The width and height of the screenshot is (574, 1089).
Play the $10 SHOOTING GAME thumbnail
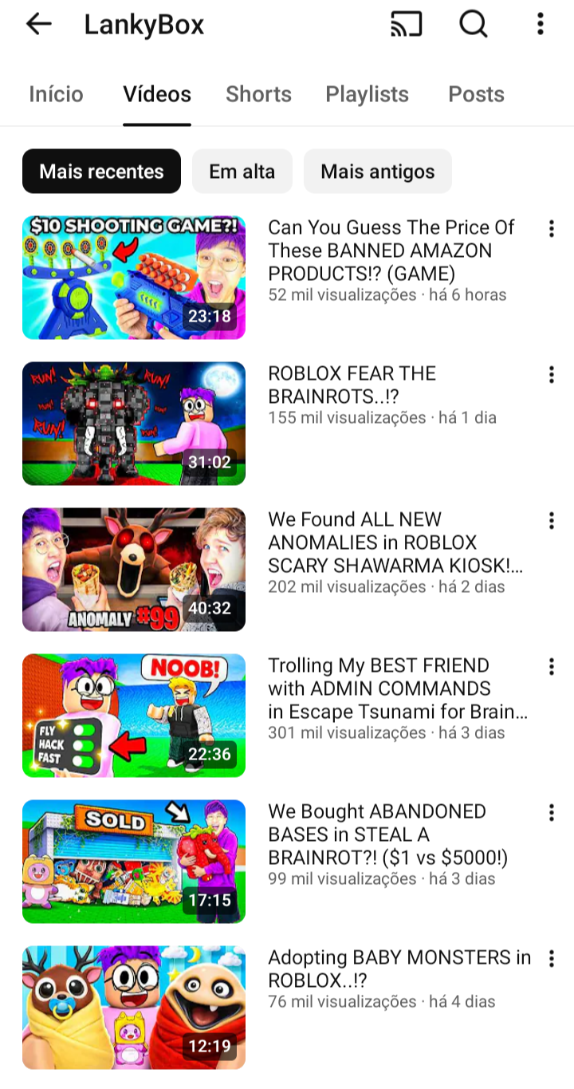(x=134, y=278)
